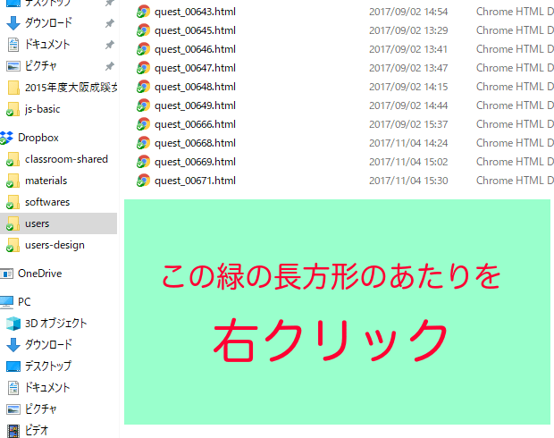
Task: Click date 2017/09/02 15:37 cell
Action: [408, 124]
